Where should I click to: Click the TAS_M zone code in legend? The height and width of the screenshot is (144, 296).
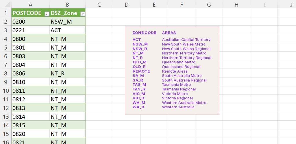pyautogui.click(x=139, y=85)
